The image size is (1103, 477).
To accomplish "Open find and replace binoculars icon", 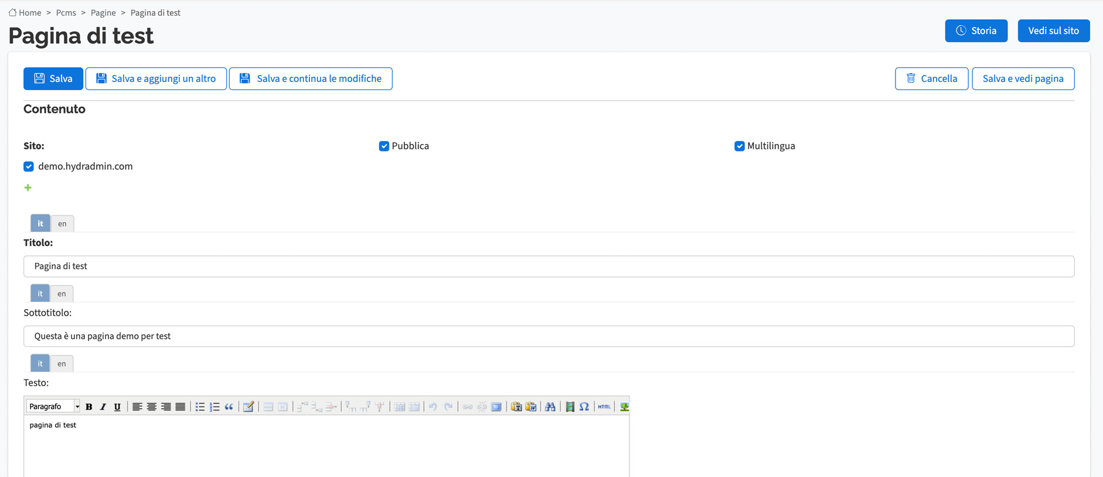I will (x=550, y=407).
